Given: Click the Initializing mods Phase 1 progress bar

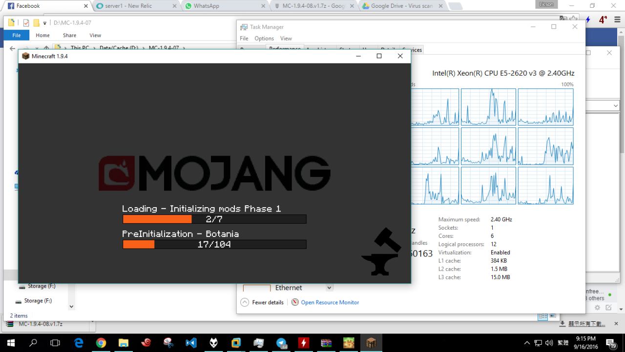Looking at the screenshot, I should [214, 219].
